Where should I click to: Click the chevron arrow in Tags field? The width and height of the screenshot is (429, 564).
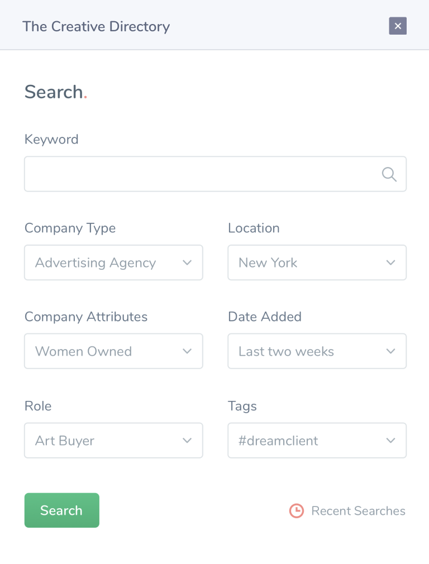391,440
